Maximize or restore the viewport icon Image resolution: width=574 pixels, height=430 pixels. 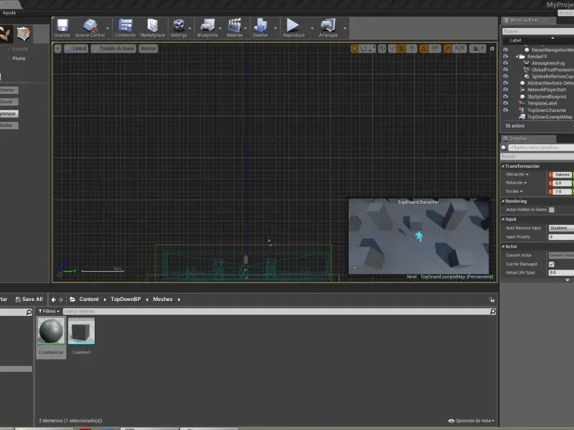point(492,48)
